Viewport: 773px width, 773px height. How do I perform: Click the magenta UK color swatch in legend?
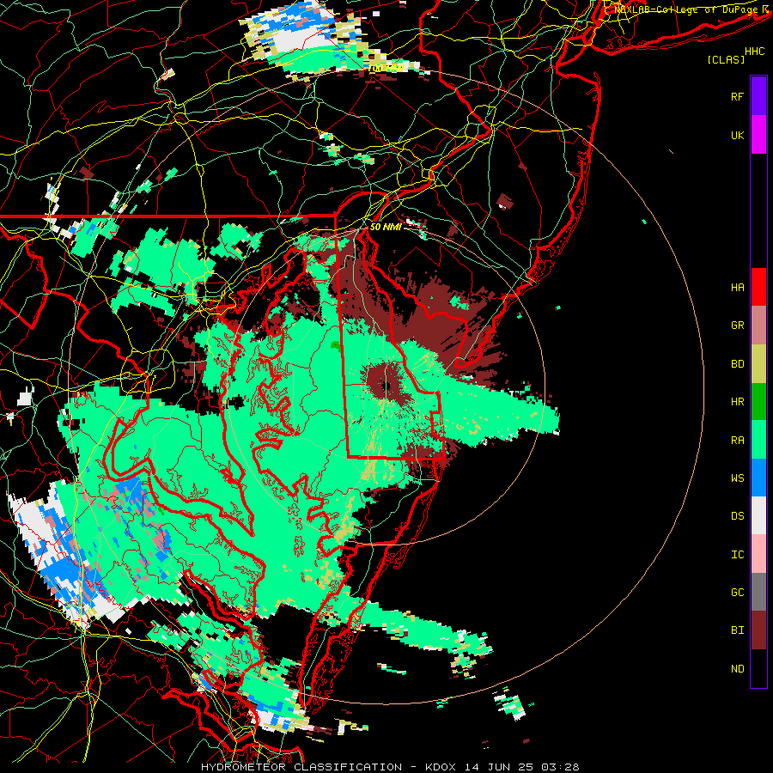point(758,135)
